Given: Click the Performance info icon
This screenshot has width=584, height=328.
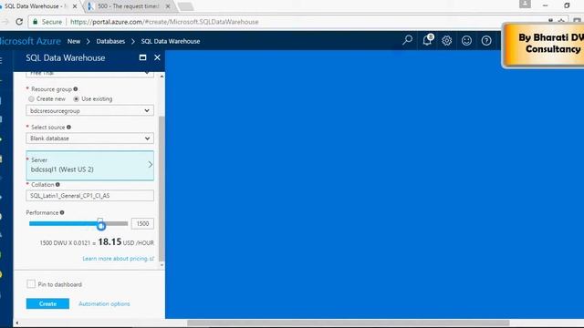Looking at the screenshot, I should click(x=62, y=212).
